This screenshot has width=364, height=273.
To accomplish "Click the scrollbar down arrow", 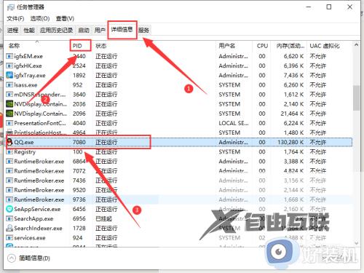I will pyautogui.click(x=356, y=243).
